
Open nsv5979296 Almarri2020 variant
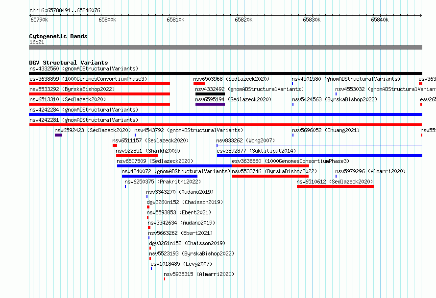pos(370,171)
